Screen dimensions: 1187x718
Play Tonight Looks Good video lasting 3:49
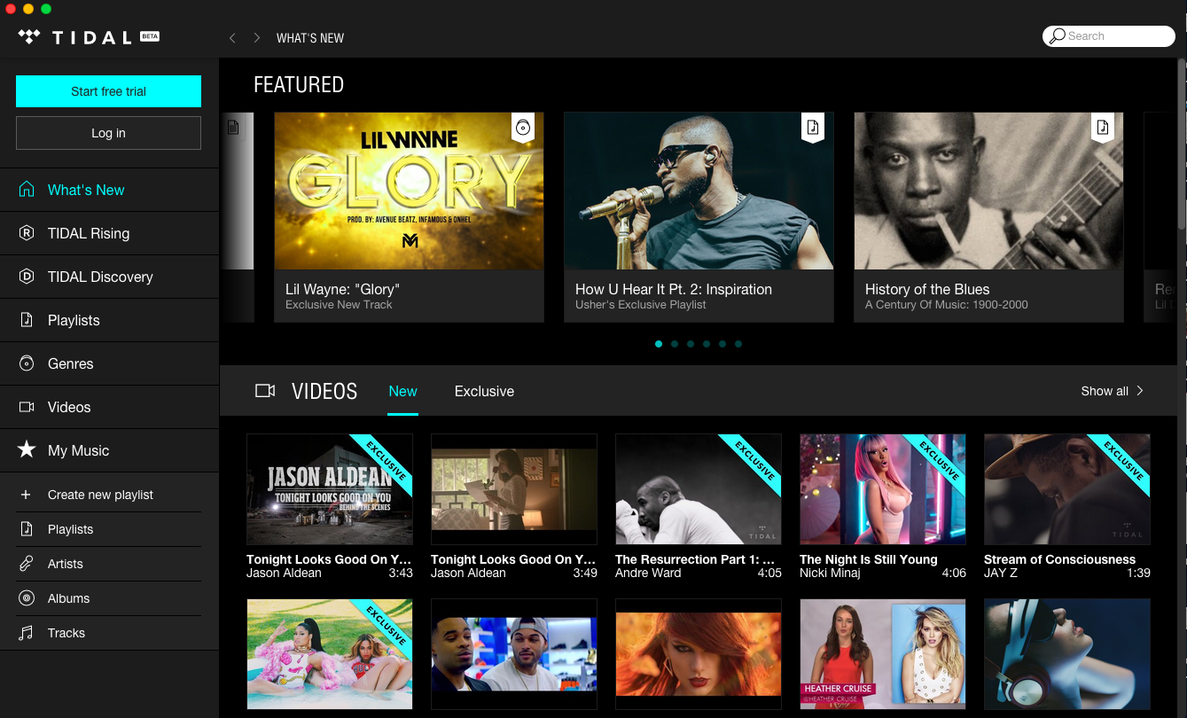pos(514,488)
